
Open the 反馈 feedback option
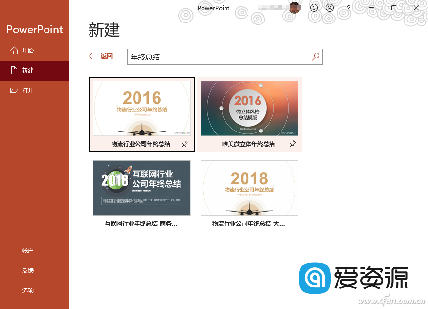(27, 270)
